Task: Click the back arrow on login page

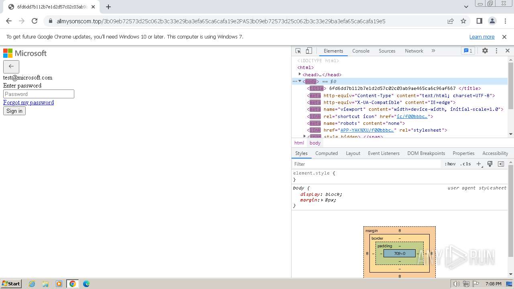Action: (x=11, y=67)
